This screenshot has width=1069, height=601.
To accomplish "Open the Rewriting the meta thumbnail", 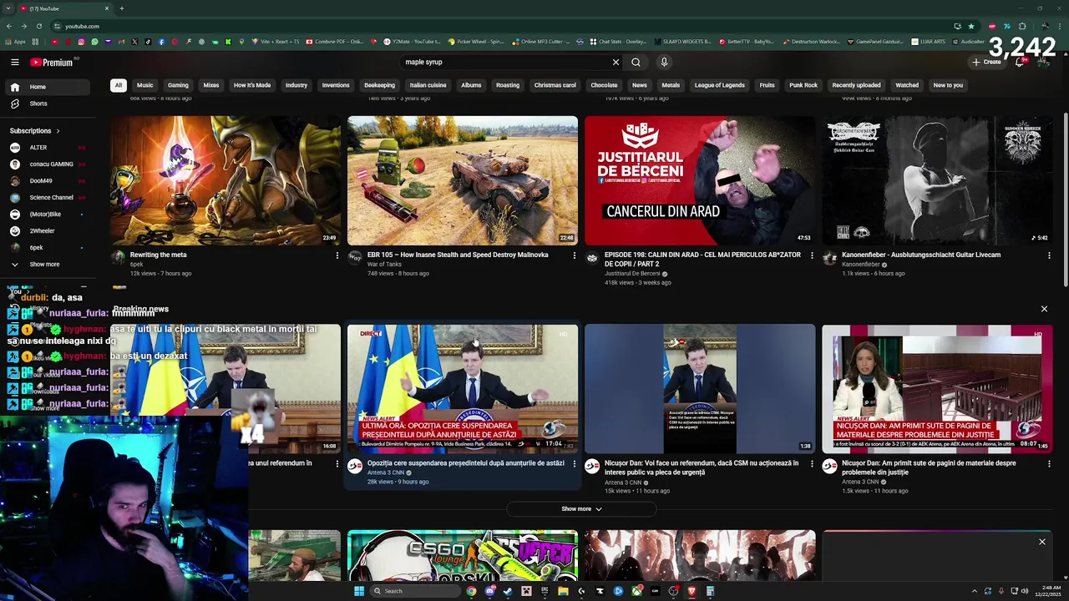I will (x=225, y=180).
